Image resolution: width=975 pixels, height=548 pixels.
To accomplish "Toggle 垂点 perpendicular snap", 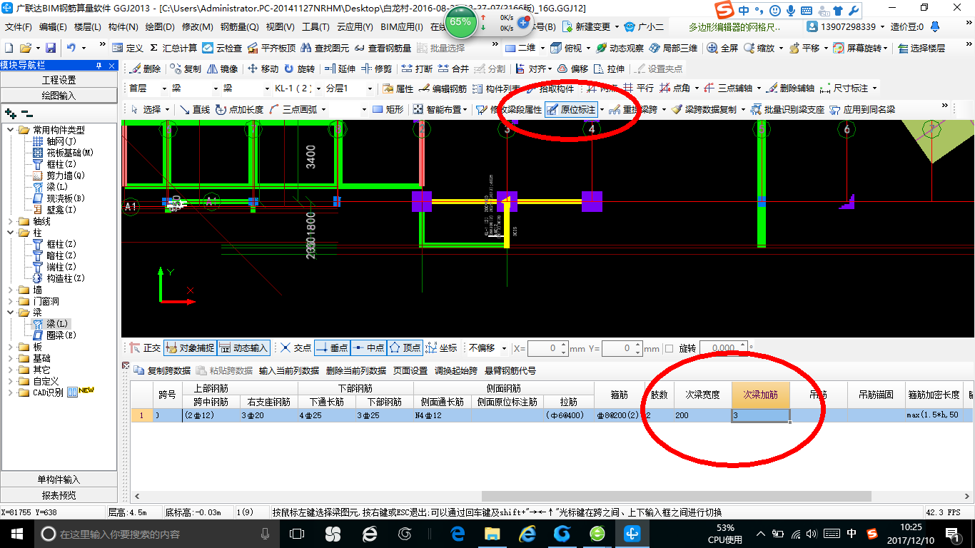I will pyautogui.click(x=331, y=348).
